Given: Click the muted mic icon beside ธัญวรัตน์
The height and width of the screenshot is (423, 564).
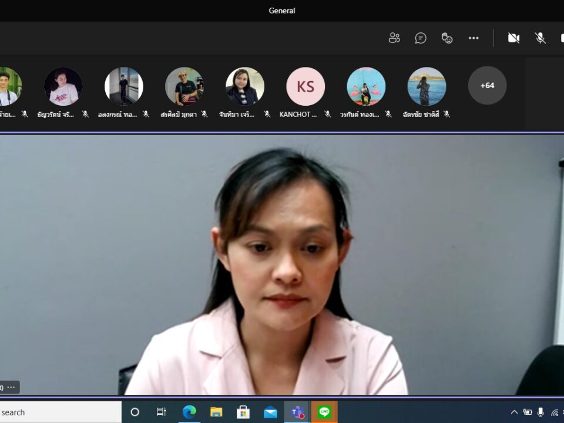Looking at the screenshot, I should pyautogui.click(x=85, y=114).
